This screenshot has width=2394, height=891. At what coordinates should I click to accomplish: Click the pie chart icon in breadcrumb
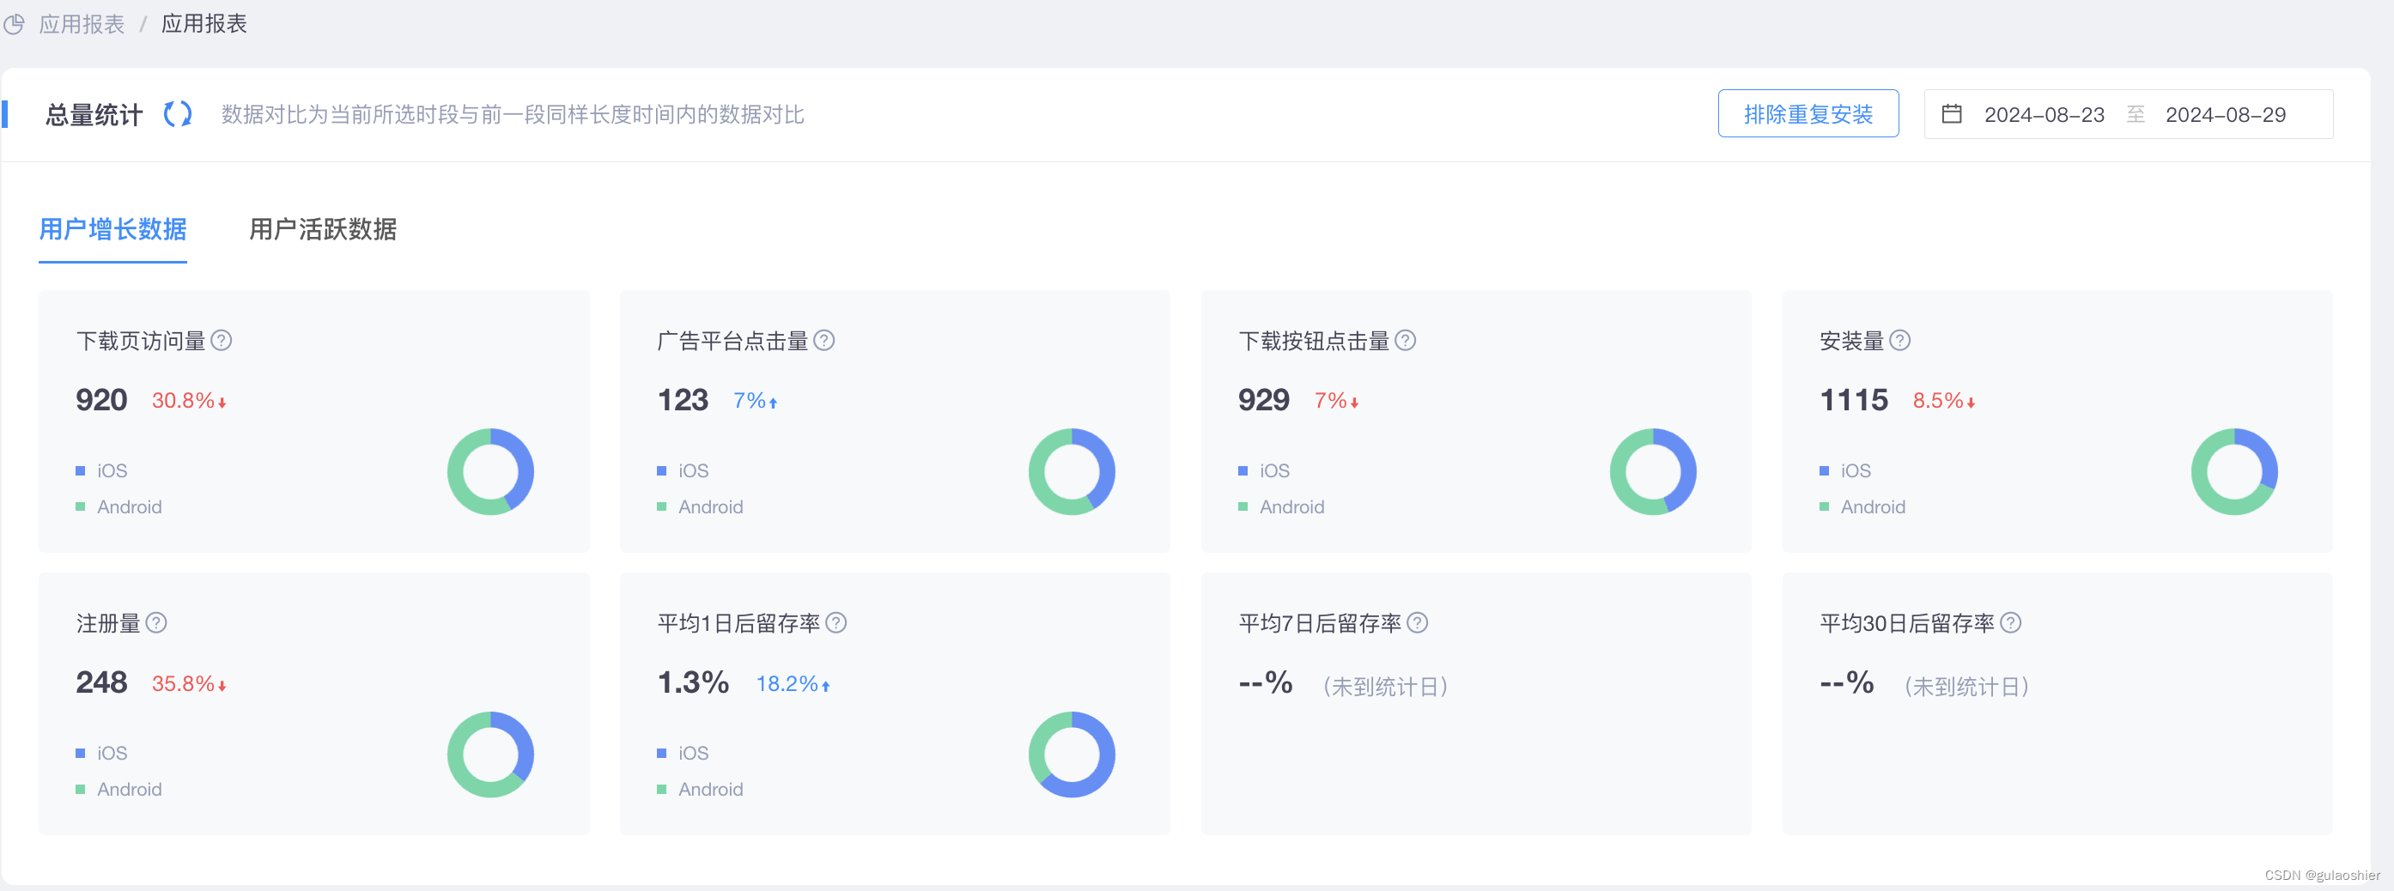[14, 24]
